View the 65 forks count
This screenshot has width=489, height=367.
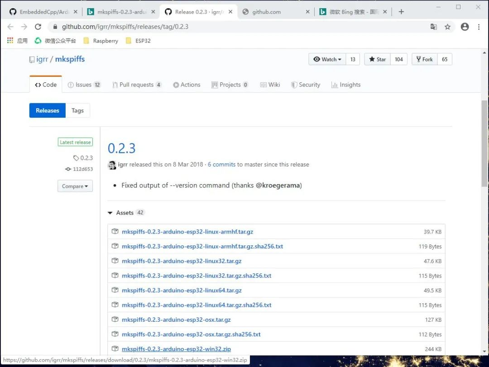tap(445, 59)
